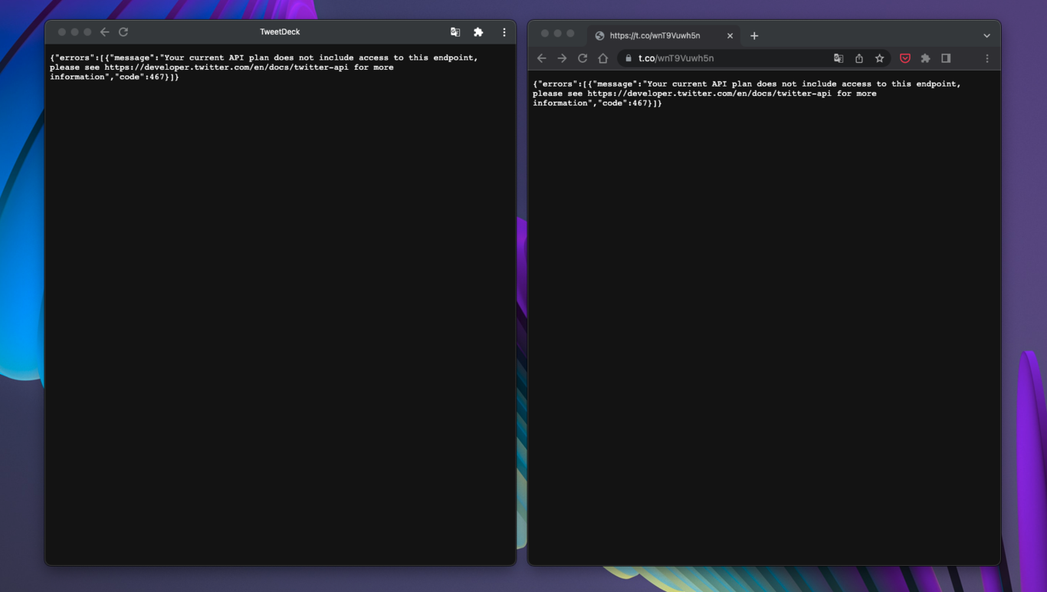Open the three-dot menu in the TweetDeck window
The height and width of the screenshot is (592, 1047).
click(504, 32)
